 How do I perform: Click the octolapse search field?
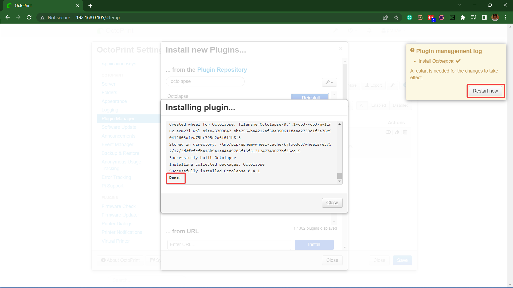pyautogui.click(x=205, y=81)
